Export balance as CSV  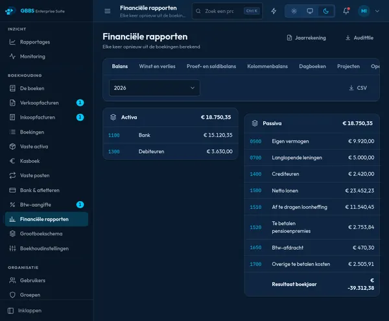tap(358, 88)
